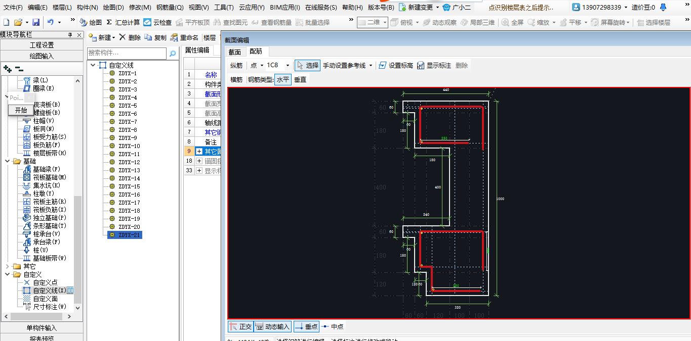Click 删除 in component list toolbar
This screenshot has height=341, width=691.
coord(130,37)
